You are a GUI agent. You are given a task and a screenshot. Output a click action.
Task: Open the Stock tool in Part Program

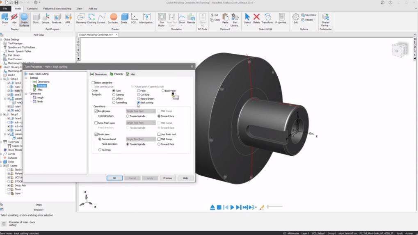pos(36,18)
